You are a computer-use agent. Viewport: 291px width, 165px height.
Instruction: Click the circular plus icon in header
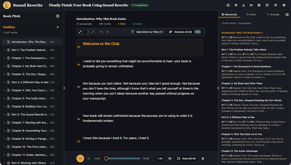(x=228, y=5)
